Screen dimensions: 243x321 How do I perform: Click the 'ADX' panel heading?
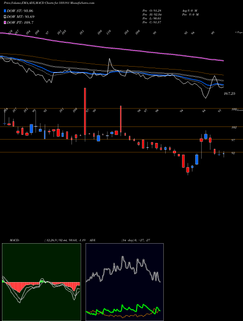coord(92,240)
